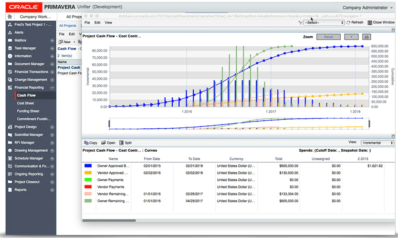398x238 pixels.
Task: Open the View Incremental dropdown
Action: click(377, 143)
